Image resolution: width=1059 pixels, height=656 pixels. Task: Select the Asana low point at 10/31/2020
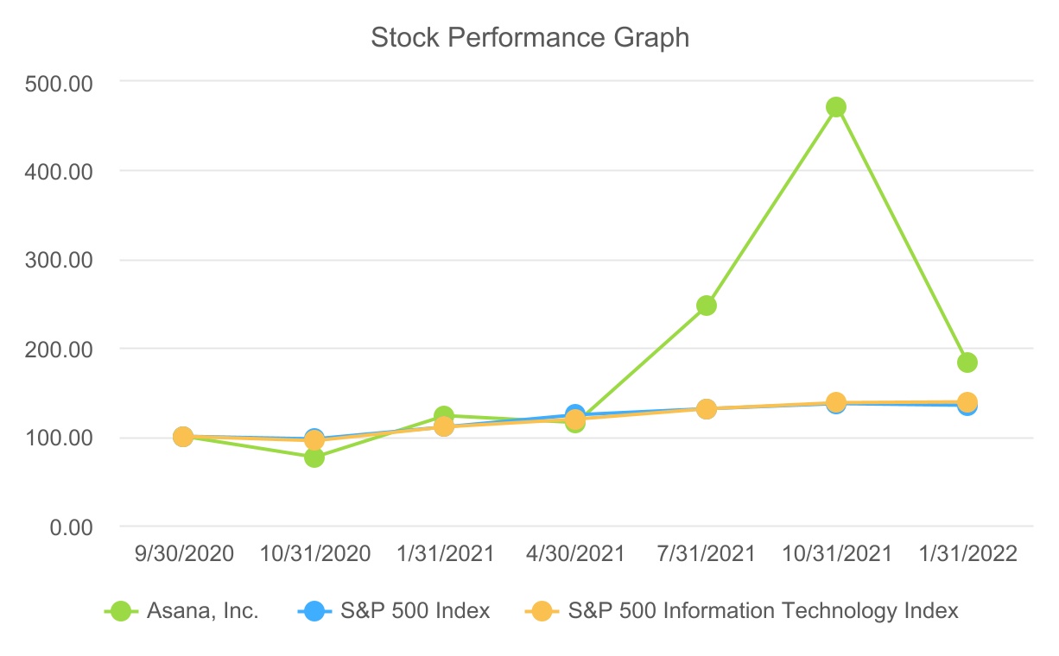point(314,457)
